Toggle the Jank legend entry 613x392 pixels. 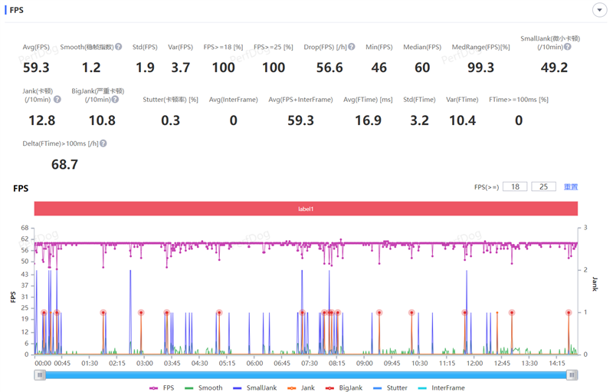click(300, 387)
